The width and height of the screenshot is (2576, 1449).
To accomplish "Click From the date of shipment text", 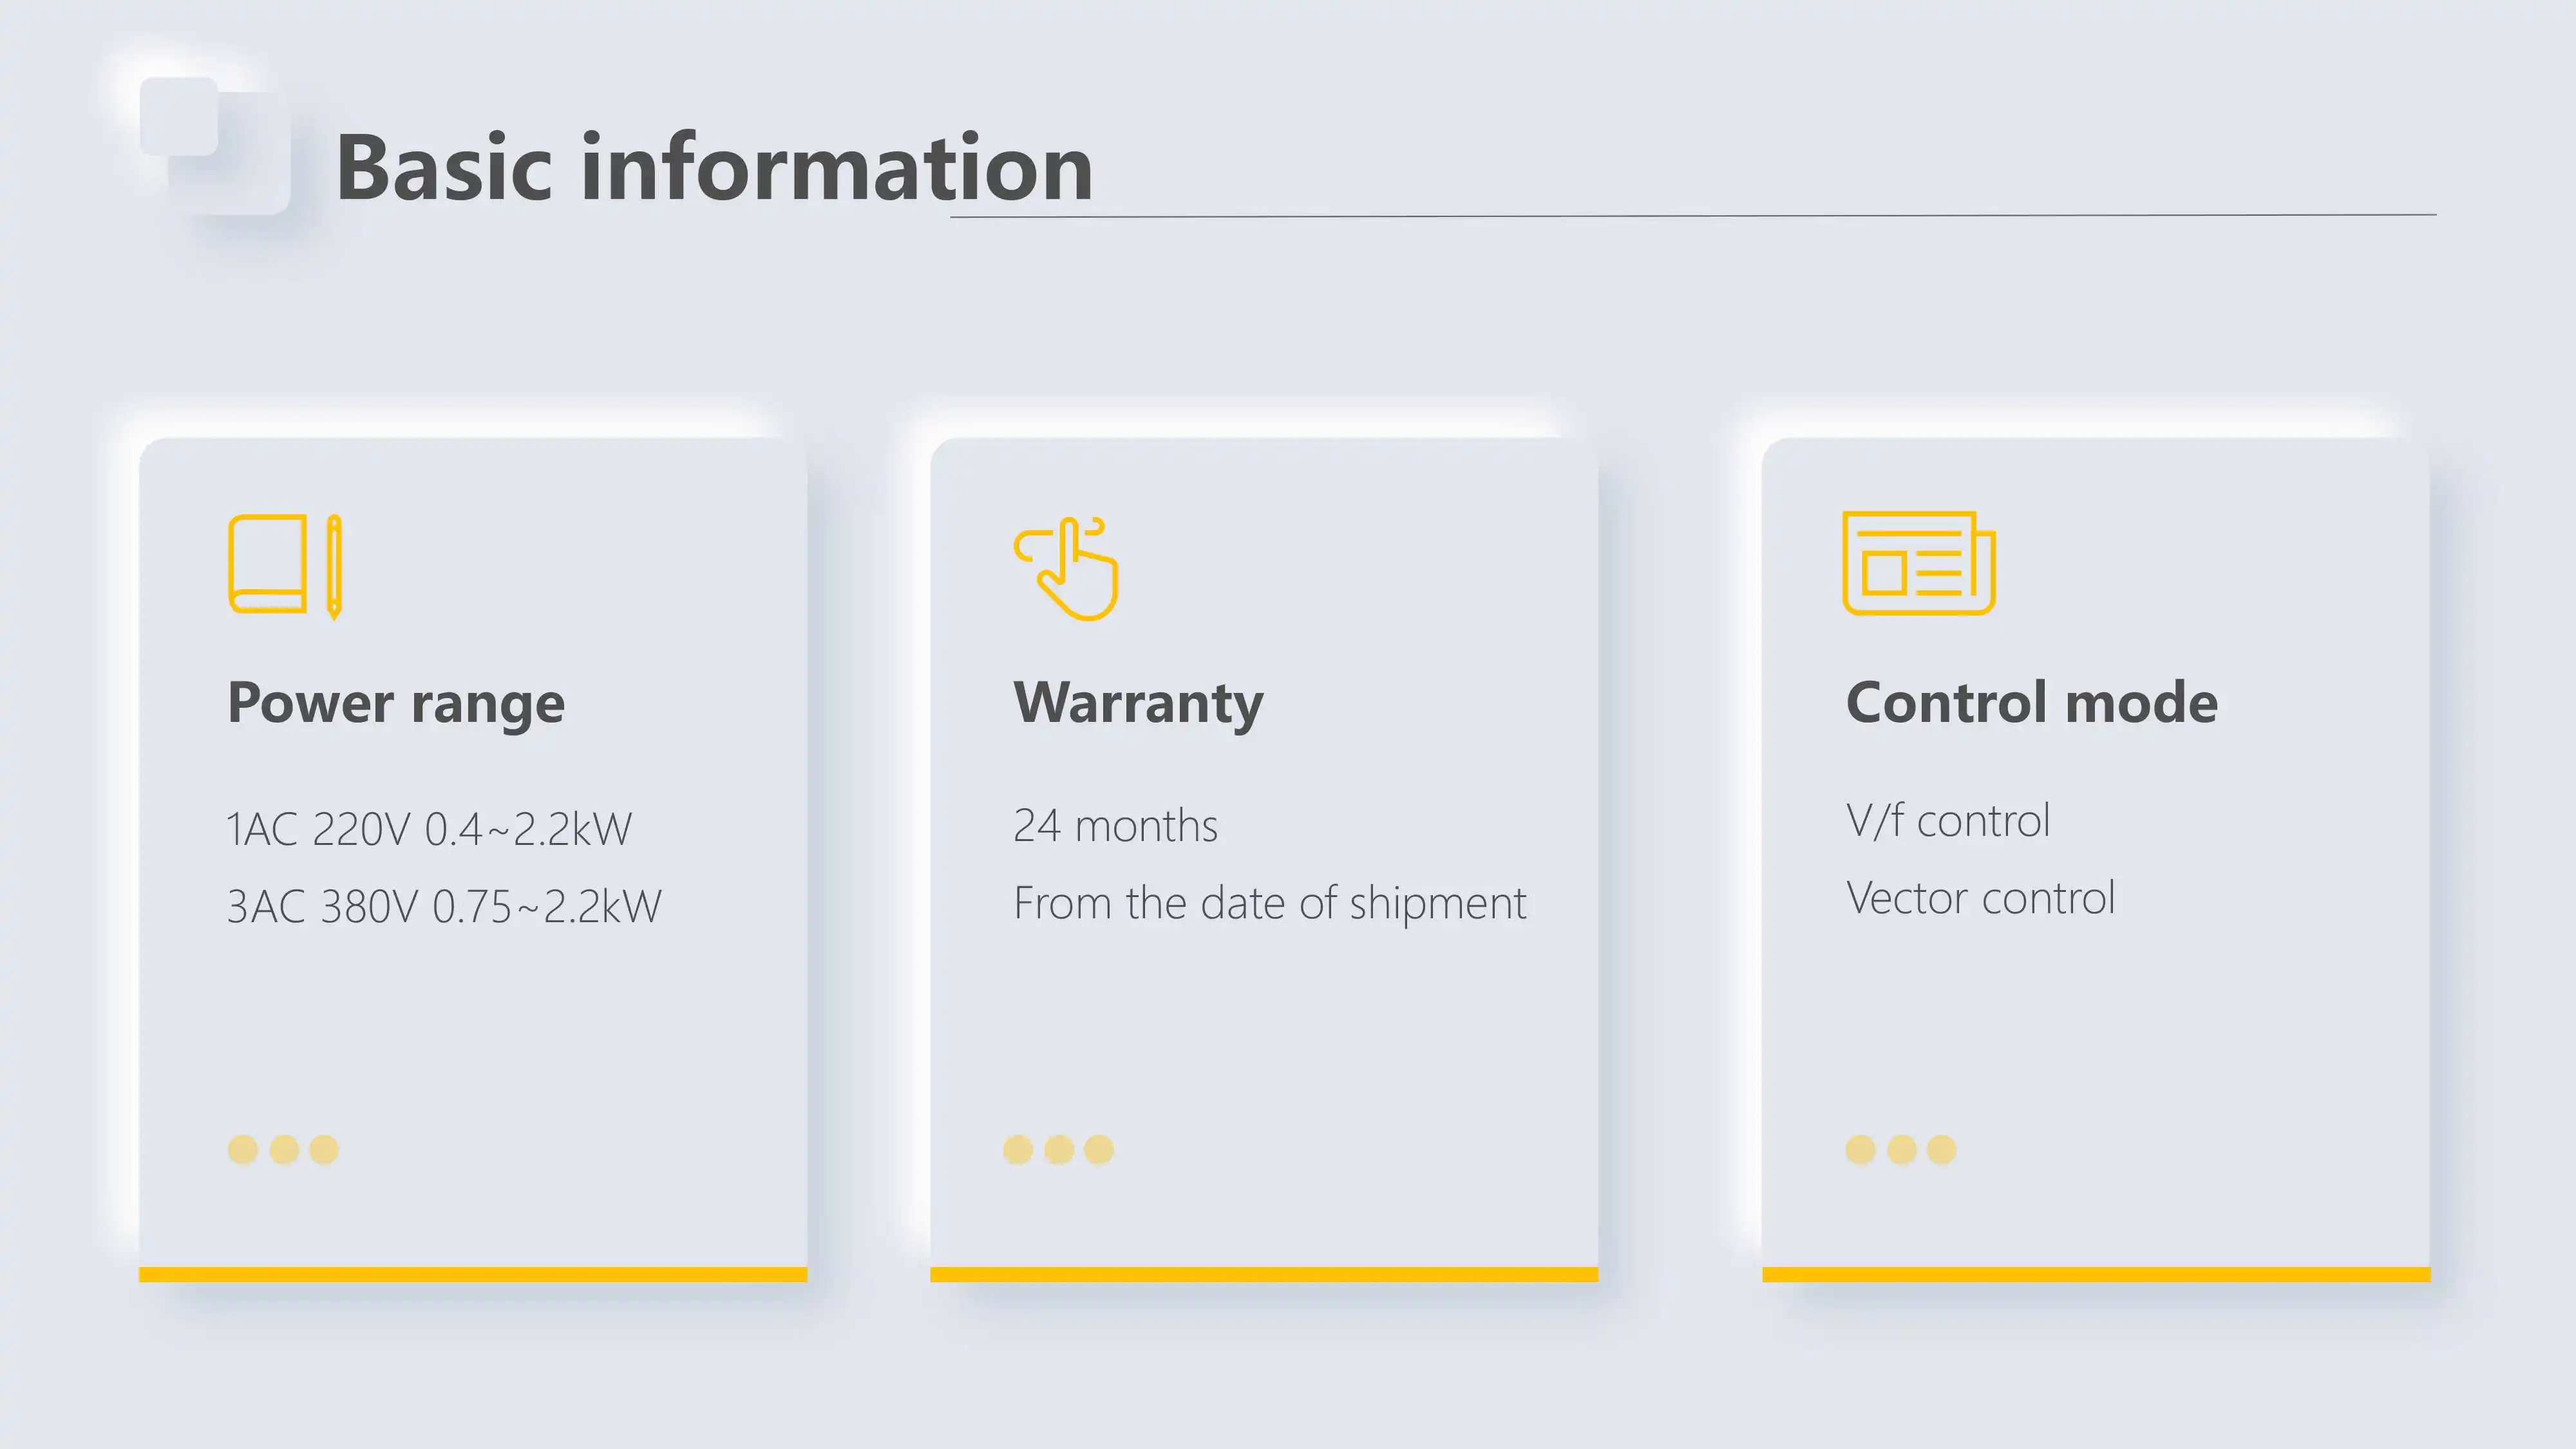I will 1269,903.
